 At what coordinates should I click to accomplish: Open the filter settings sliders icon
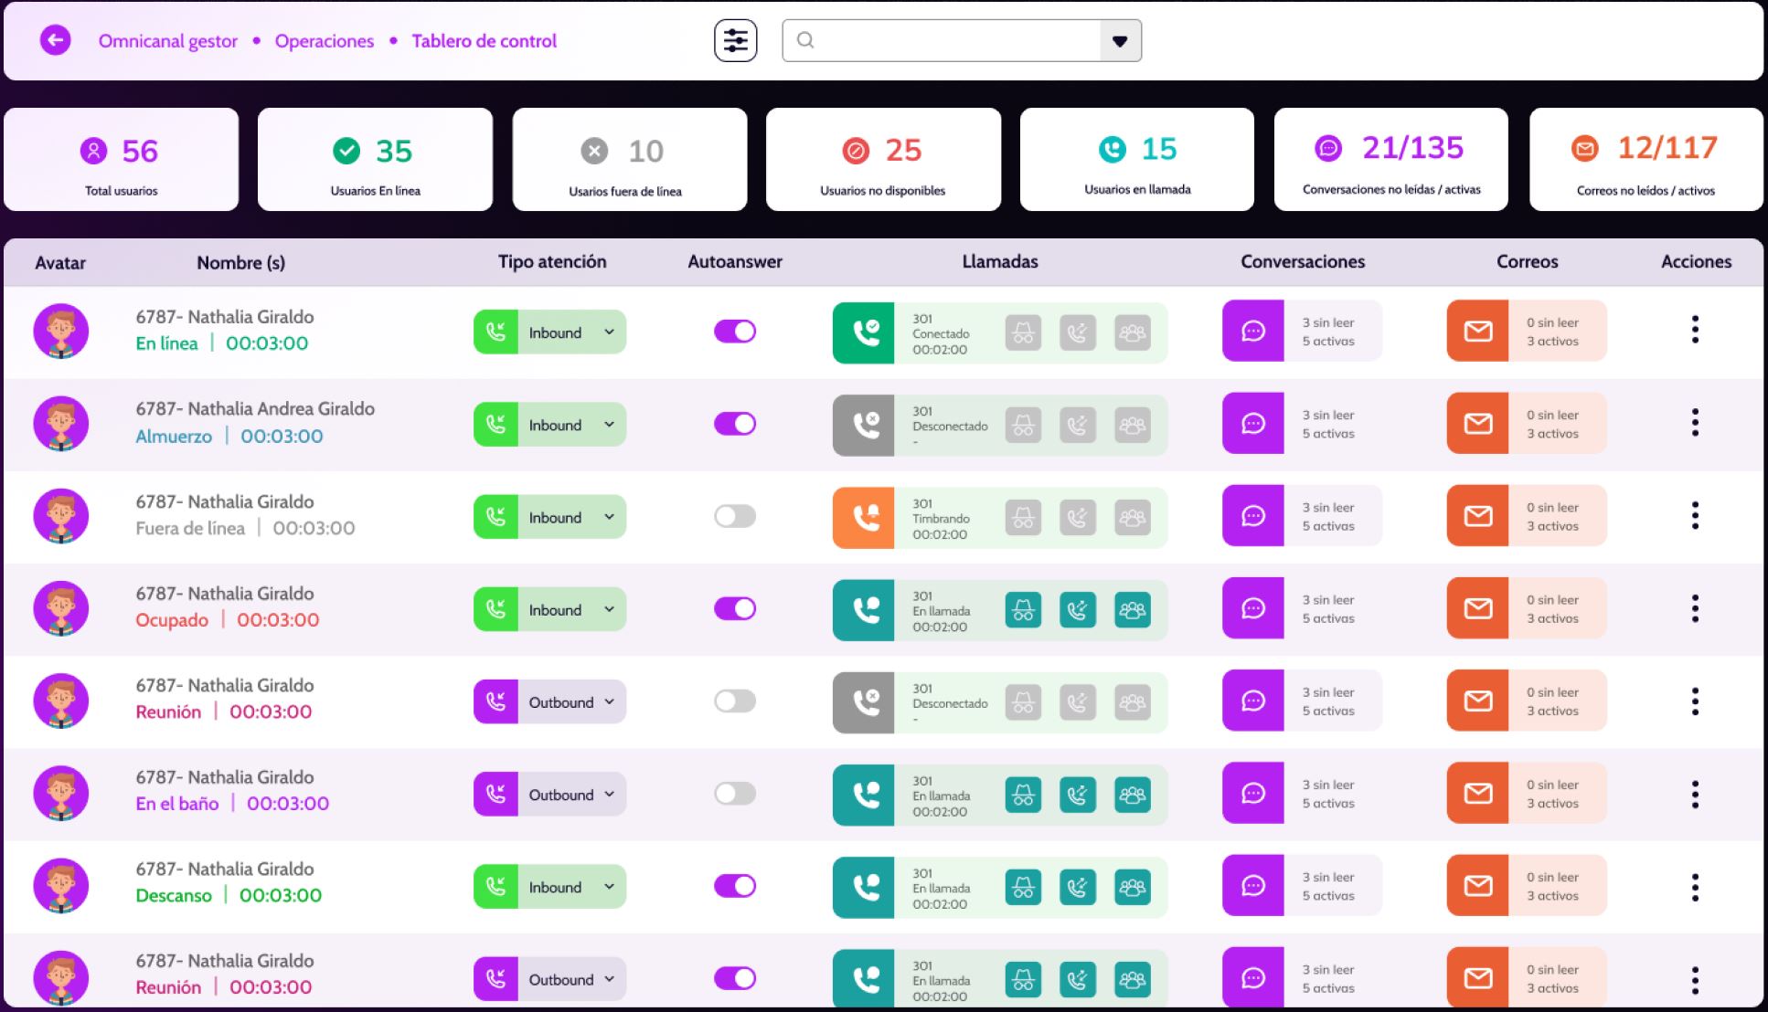[x=735, y=40]
